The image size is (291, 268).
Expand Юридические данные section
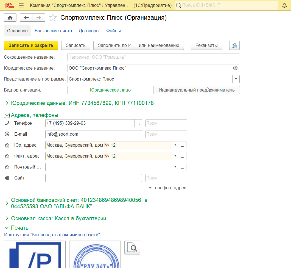(x=7, y=103)
